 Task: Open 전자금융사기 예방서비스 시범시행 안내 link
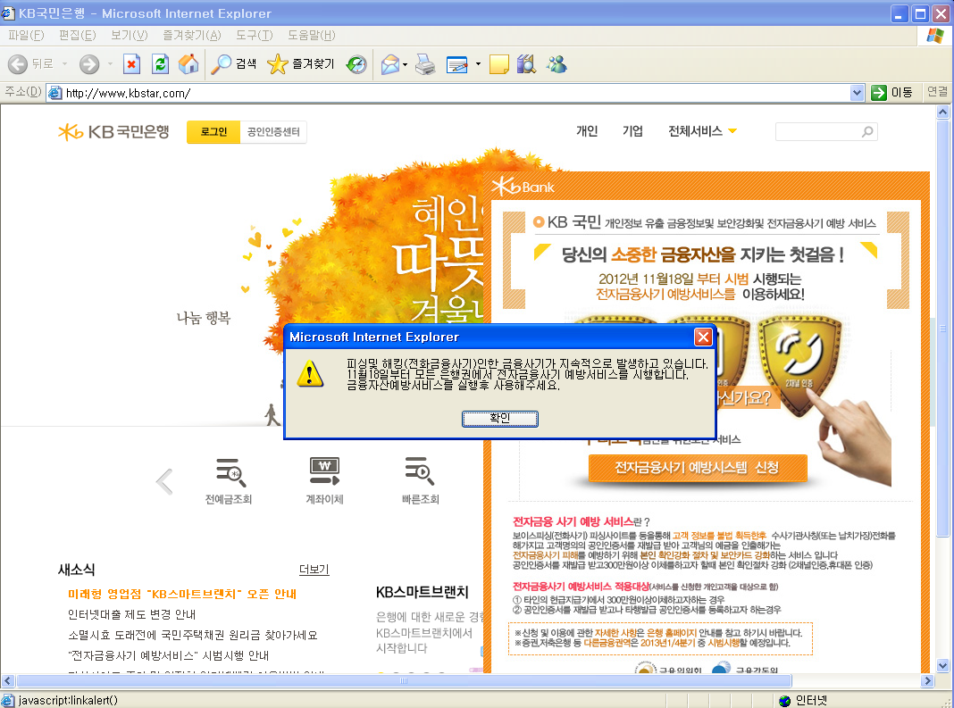pyautogui.click(x=168, y=655)
